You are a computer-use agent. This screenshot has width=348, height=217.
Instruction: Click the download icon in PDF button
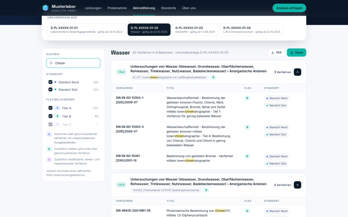273,53
